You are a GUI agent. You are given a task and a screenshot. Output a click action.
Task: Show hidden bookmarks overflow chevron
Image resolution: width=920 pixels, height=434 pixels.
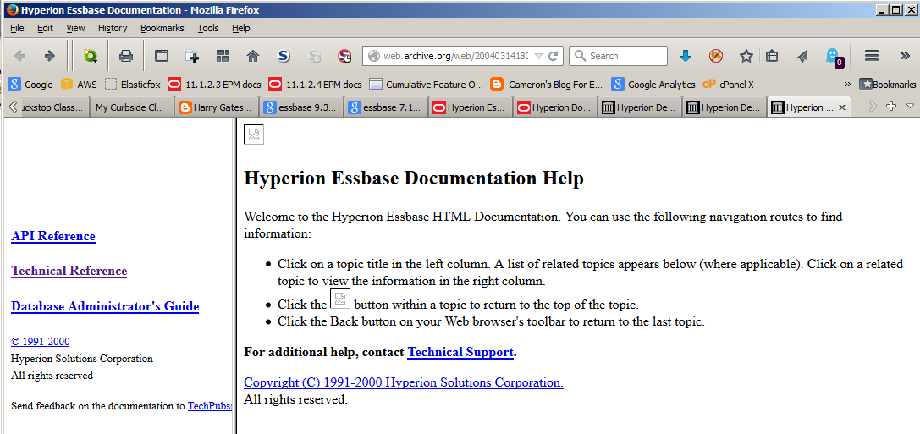click(x=847, y=85)
